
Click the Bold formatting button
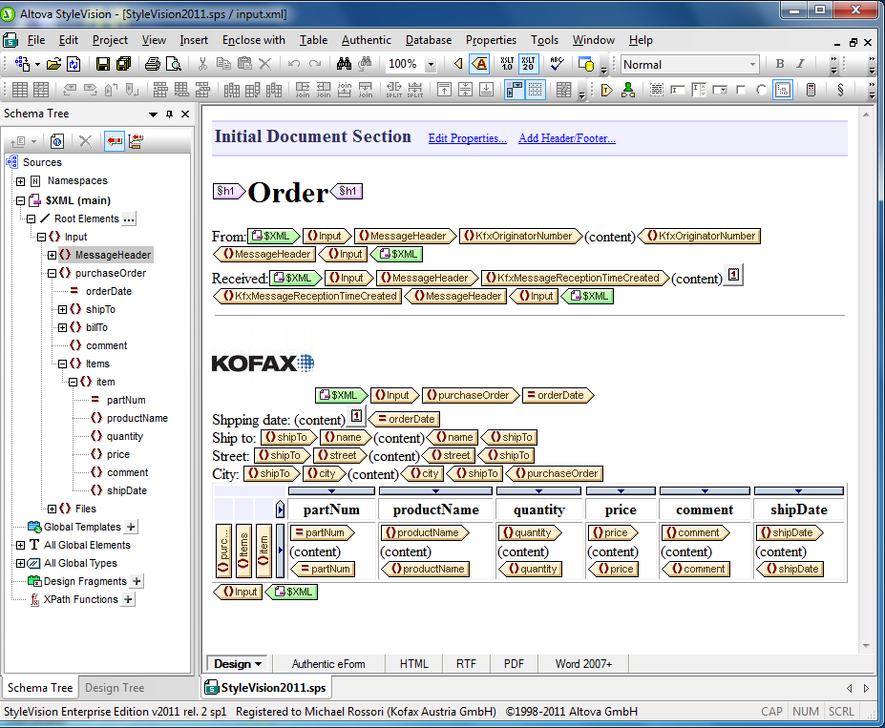coord(780,64)
